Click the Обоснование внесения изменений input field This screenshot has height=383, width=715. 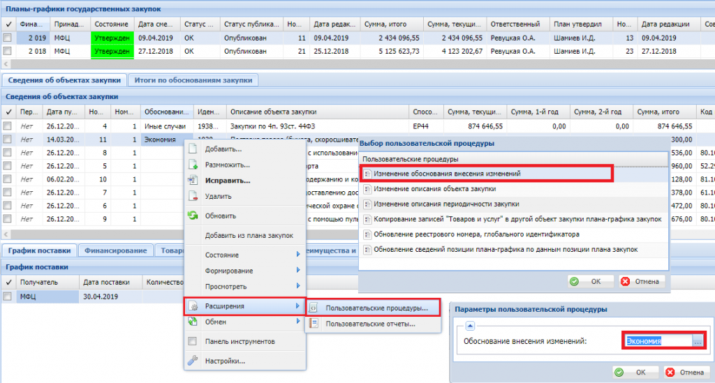(656, 341)
